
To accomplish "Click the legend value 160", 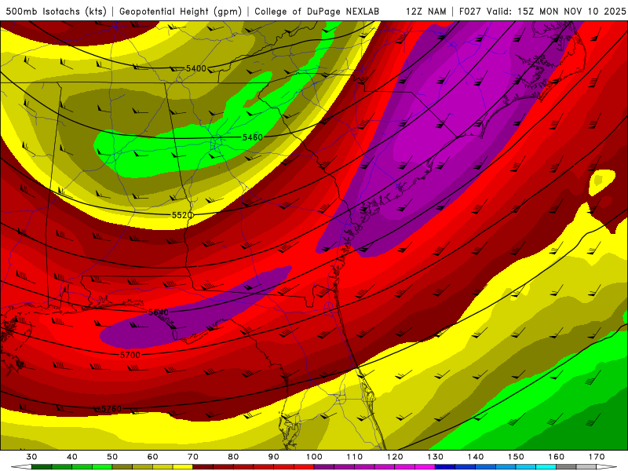I will pyautogui.click(x=557, y=457).
